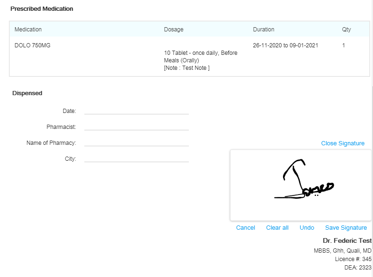Click the Duration column header
The width and height of the screenshot is (373, 277).
[x=263, y=30]
